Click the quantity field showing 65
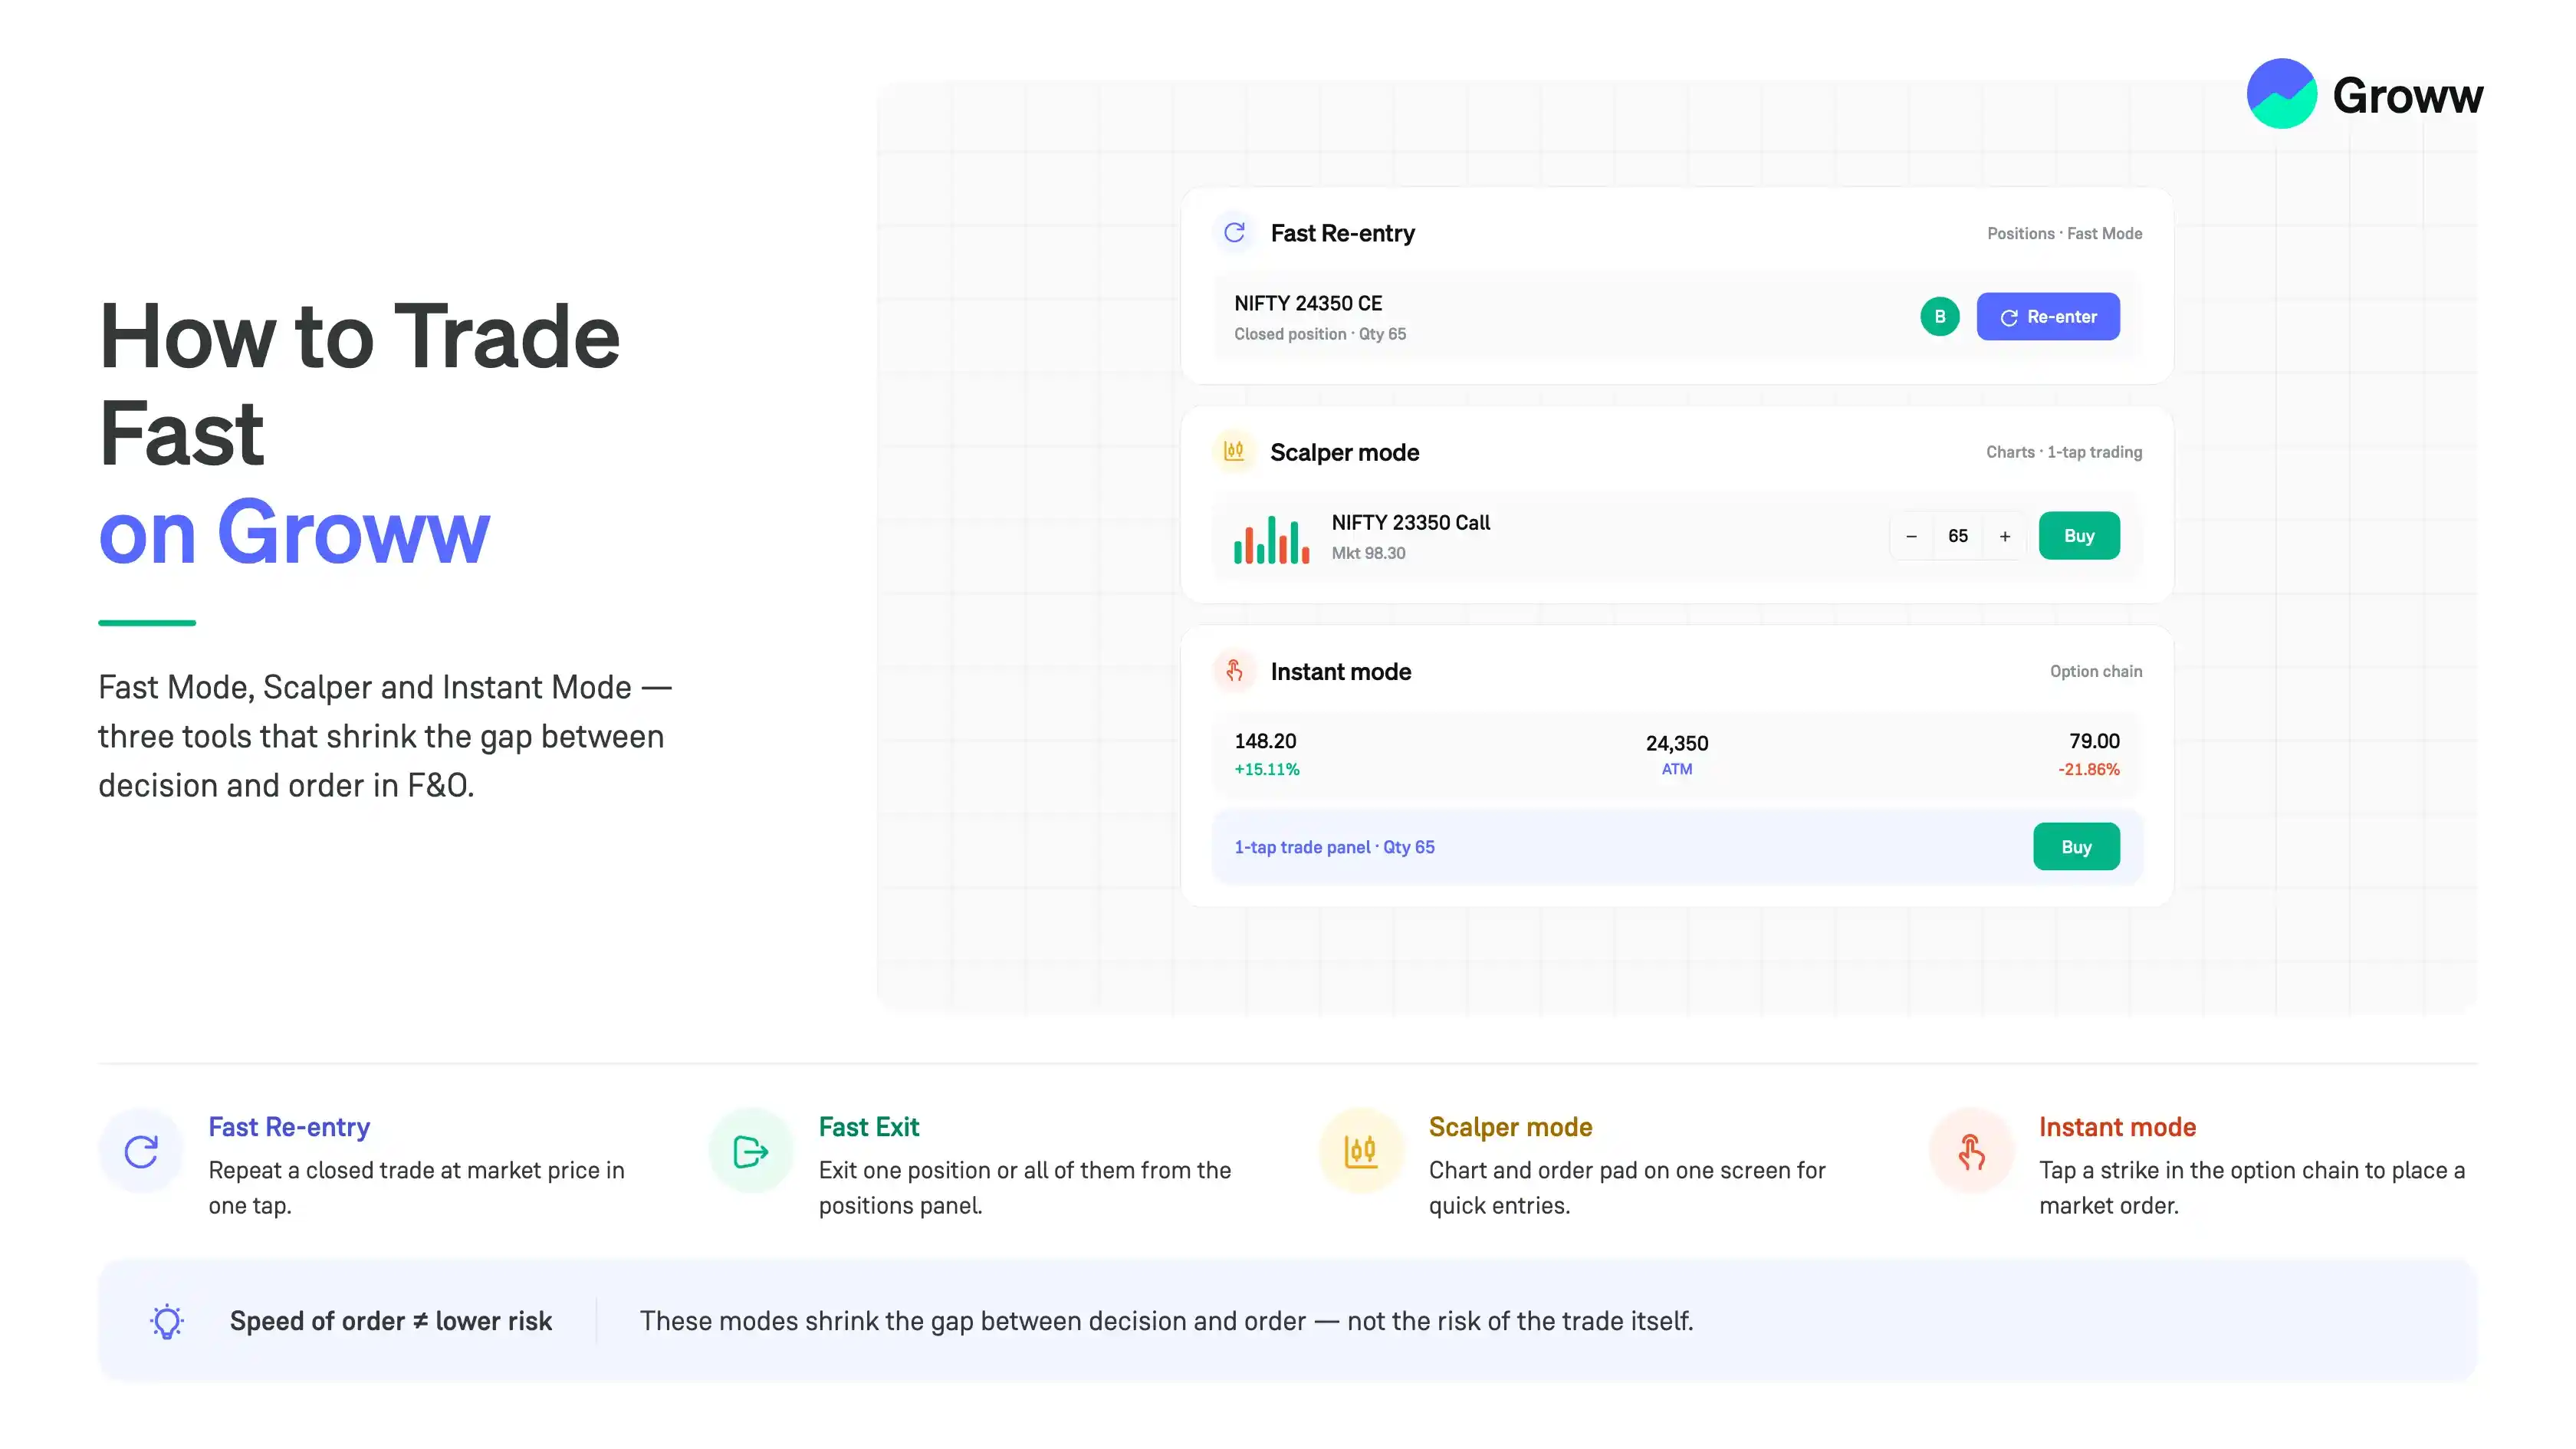The height and width of the screenshot is (1449, 2576). [x=1958, y=536]
